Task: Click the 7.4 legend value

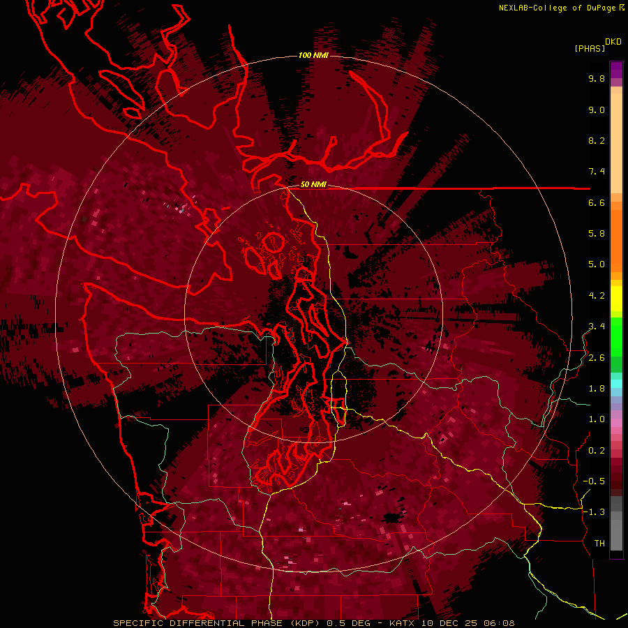Action: pyautogui.click(x=597, y=172)
